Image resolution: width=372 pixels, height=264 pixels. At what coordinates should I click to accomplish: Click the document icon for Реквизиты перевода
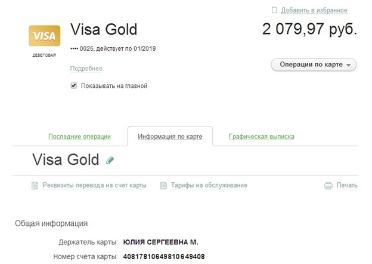[35, 186]
